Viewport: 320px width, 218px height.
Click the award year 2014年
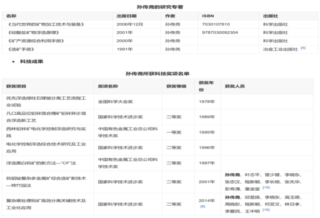click(207, 201)
